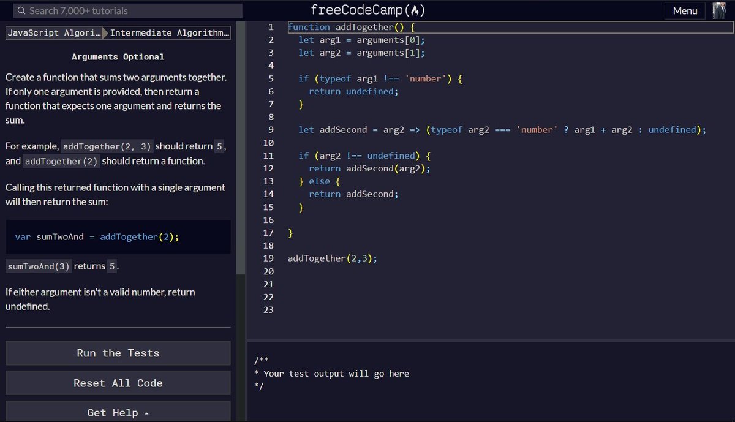Click the let arg2 = arguments[1] line

tap(361, 53)
